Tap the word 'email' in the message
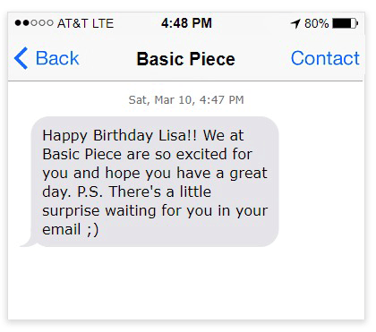The image size is (376, 332). (62, 229)
